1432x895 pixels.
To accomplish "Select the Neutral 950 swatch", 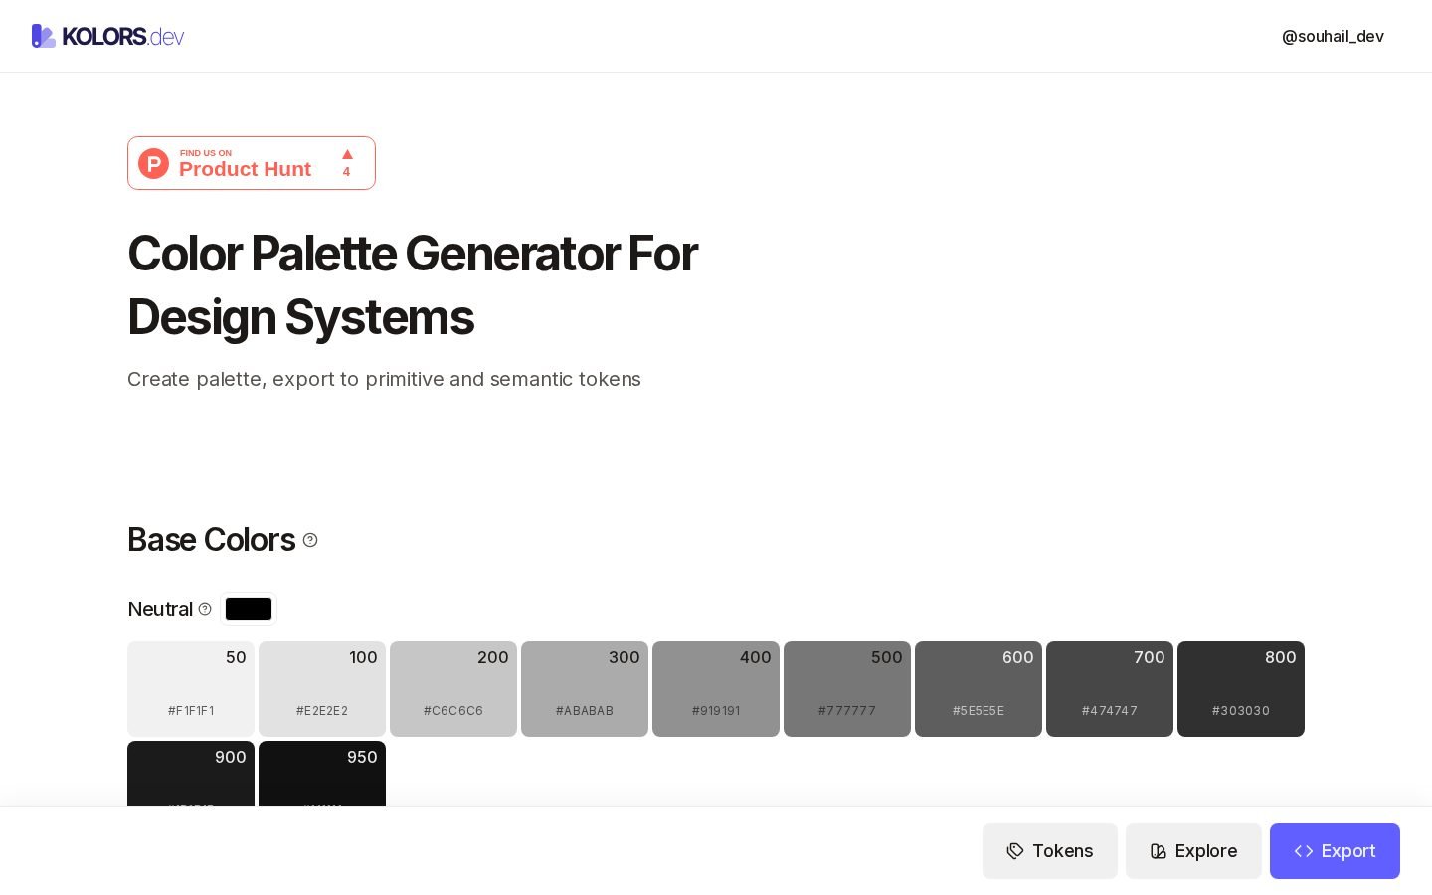I will coord(322,774).
